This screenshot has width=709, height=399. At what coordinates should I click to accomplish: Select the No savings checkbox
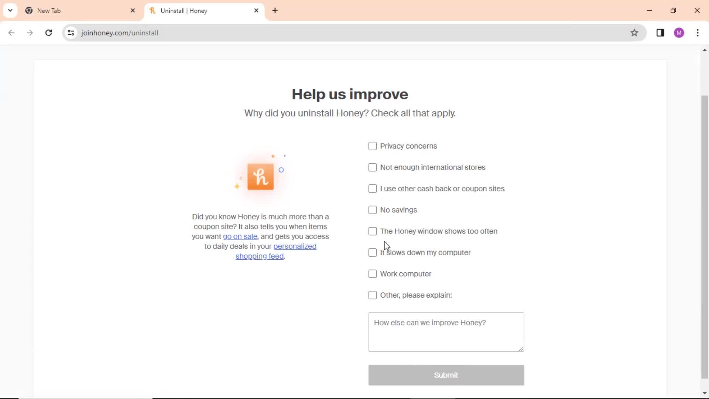click(x=373, y=210)
